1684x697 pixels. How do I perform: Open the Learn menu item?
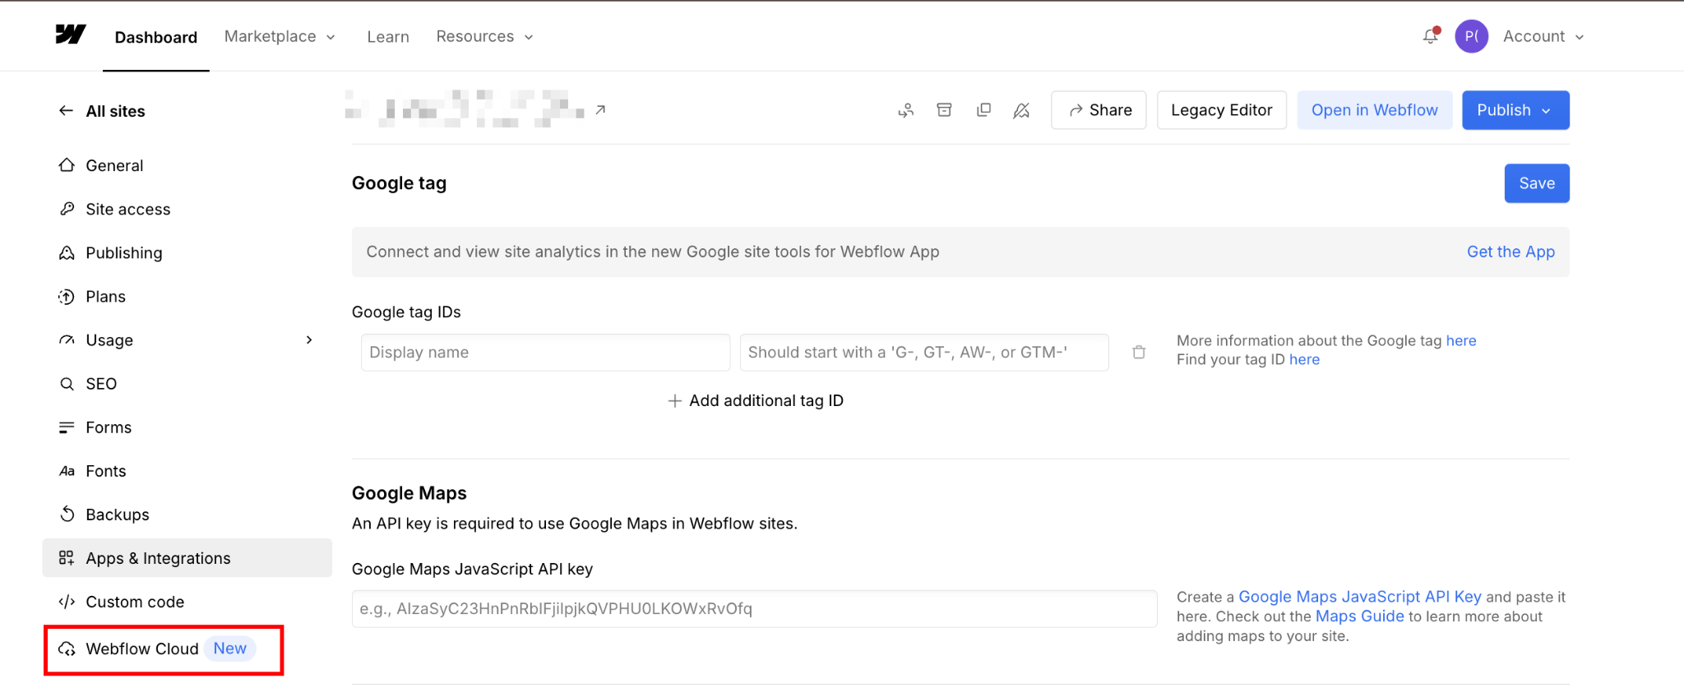point(388,36)
